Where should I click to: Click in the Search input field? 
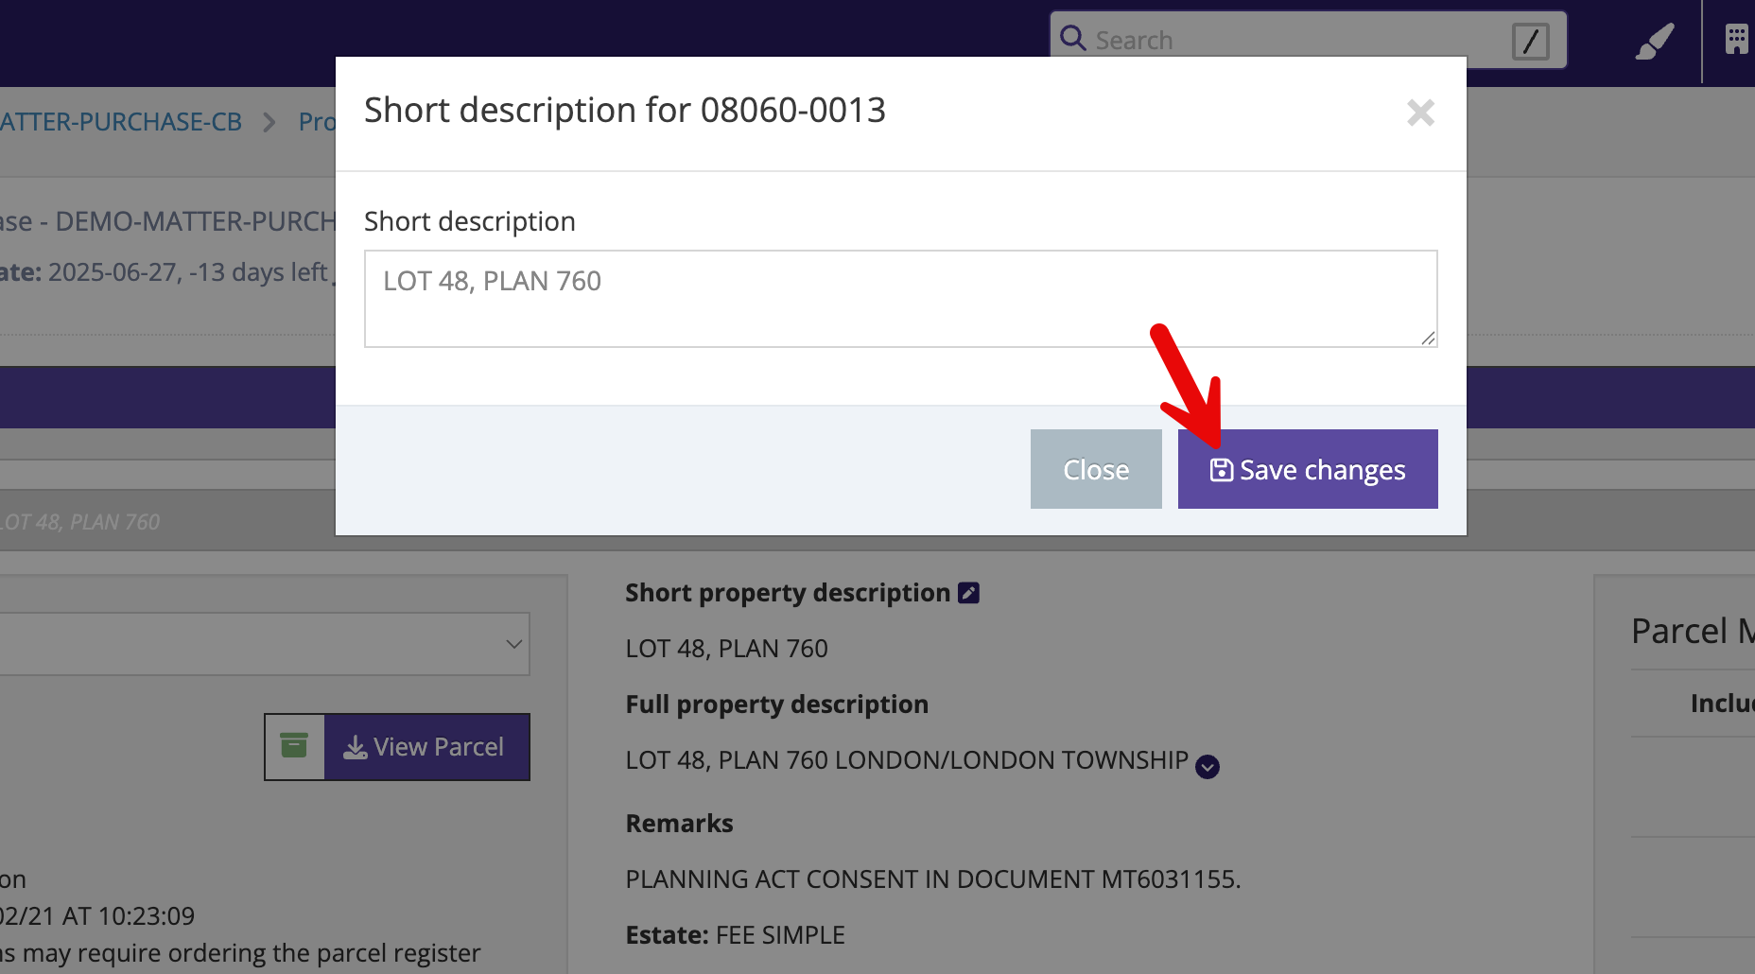point(1295,41)
